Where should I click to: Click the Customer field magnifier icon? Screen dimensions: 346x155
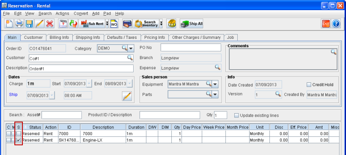point(130,57)
